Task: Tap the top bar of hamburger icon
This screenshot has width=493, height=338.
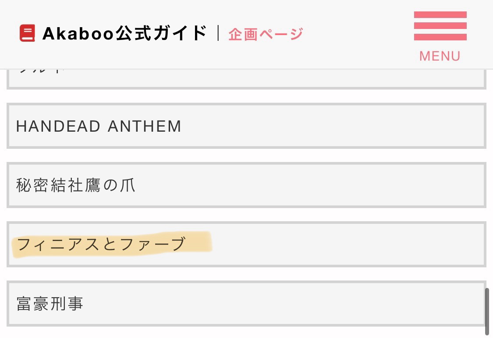Action: tap(440, 14)
